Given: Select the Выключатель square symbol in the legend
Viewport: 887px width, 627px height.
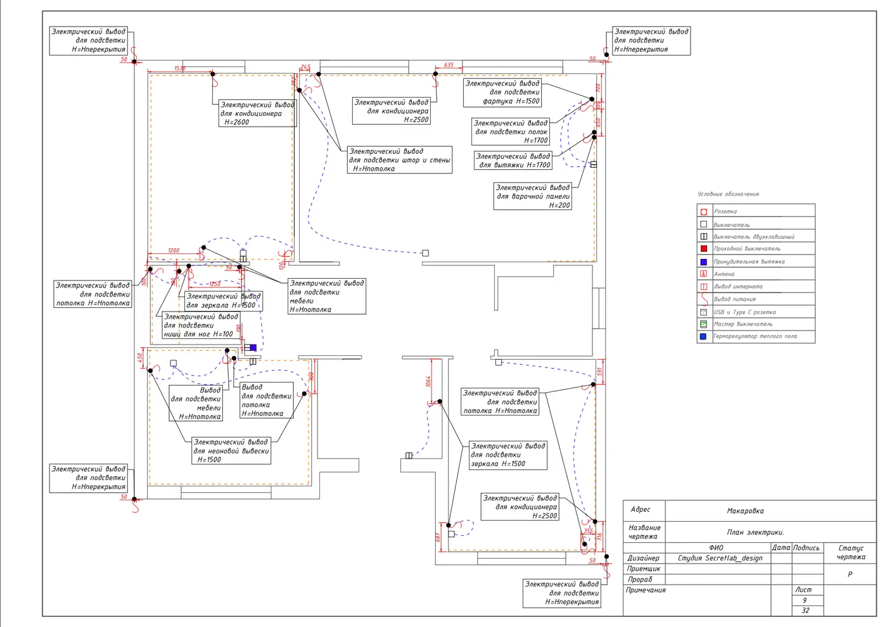Looking at the screenshot, I should (x=703, y=224).
